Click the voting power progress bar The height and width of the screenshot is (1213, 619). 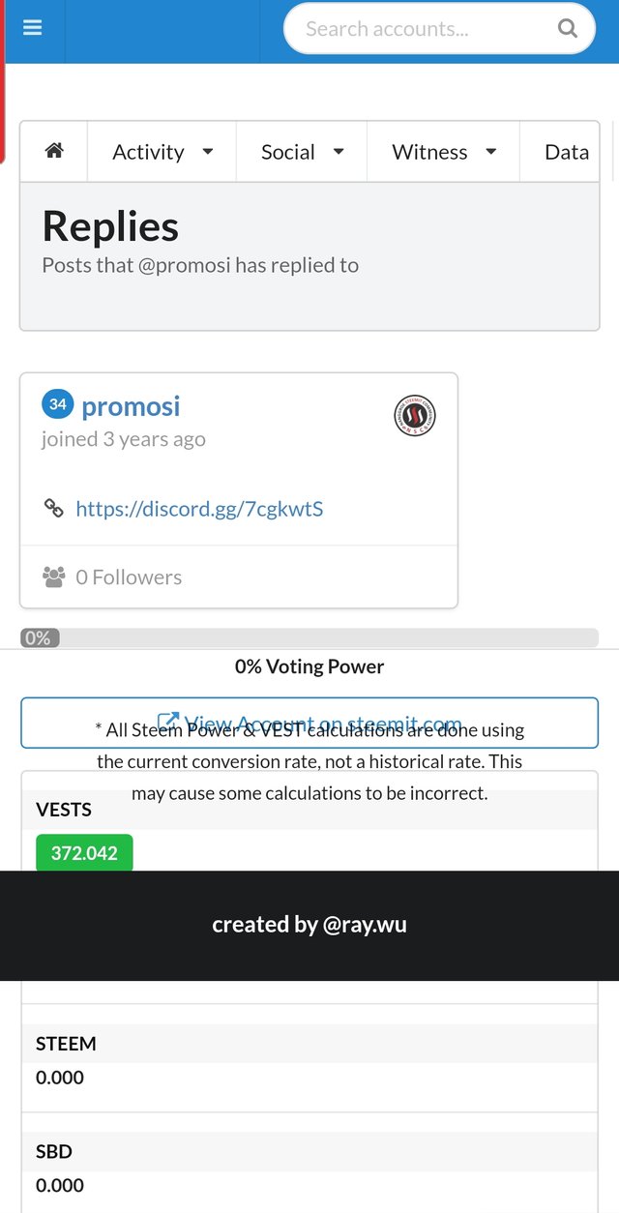(309, 637)
